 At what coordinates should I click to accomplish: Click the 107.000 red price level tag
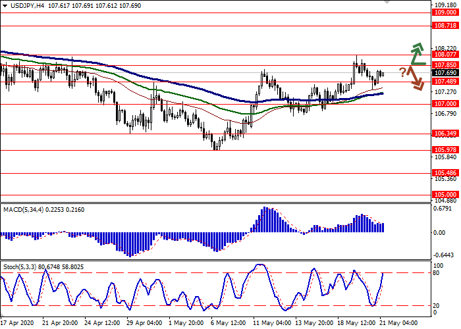(445, 104)
